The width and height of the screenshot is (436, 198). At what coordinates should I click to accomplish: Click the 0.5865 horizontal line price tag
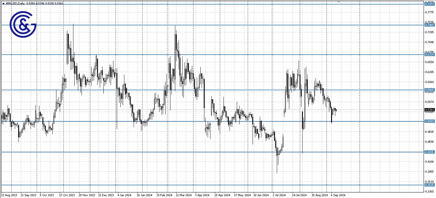(x=429, y=90)
